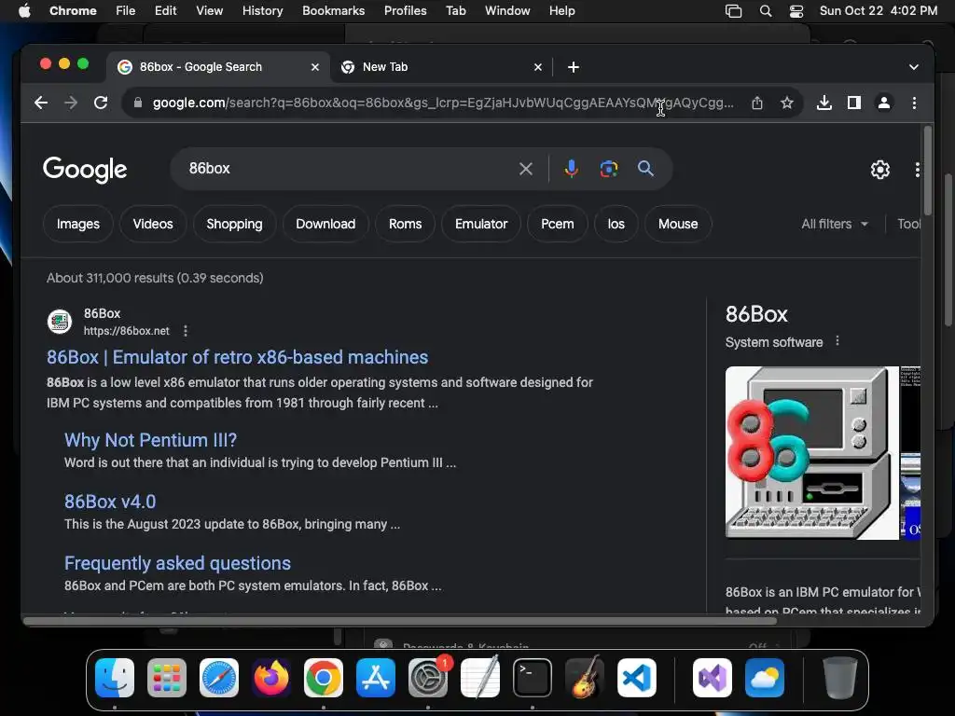955x716 pixels.
Task: Reload the current page
Action: tap(101, 103)
